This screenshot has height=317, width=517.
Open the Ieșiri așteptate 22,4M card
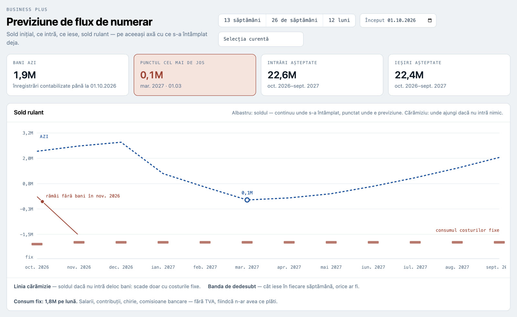pos(449,75)
